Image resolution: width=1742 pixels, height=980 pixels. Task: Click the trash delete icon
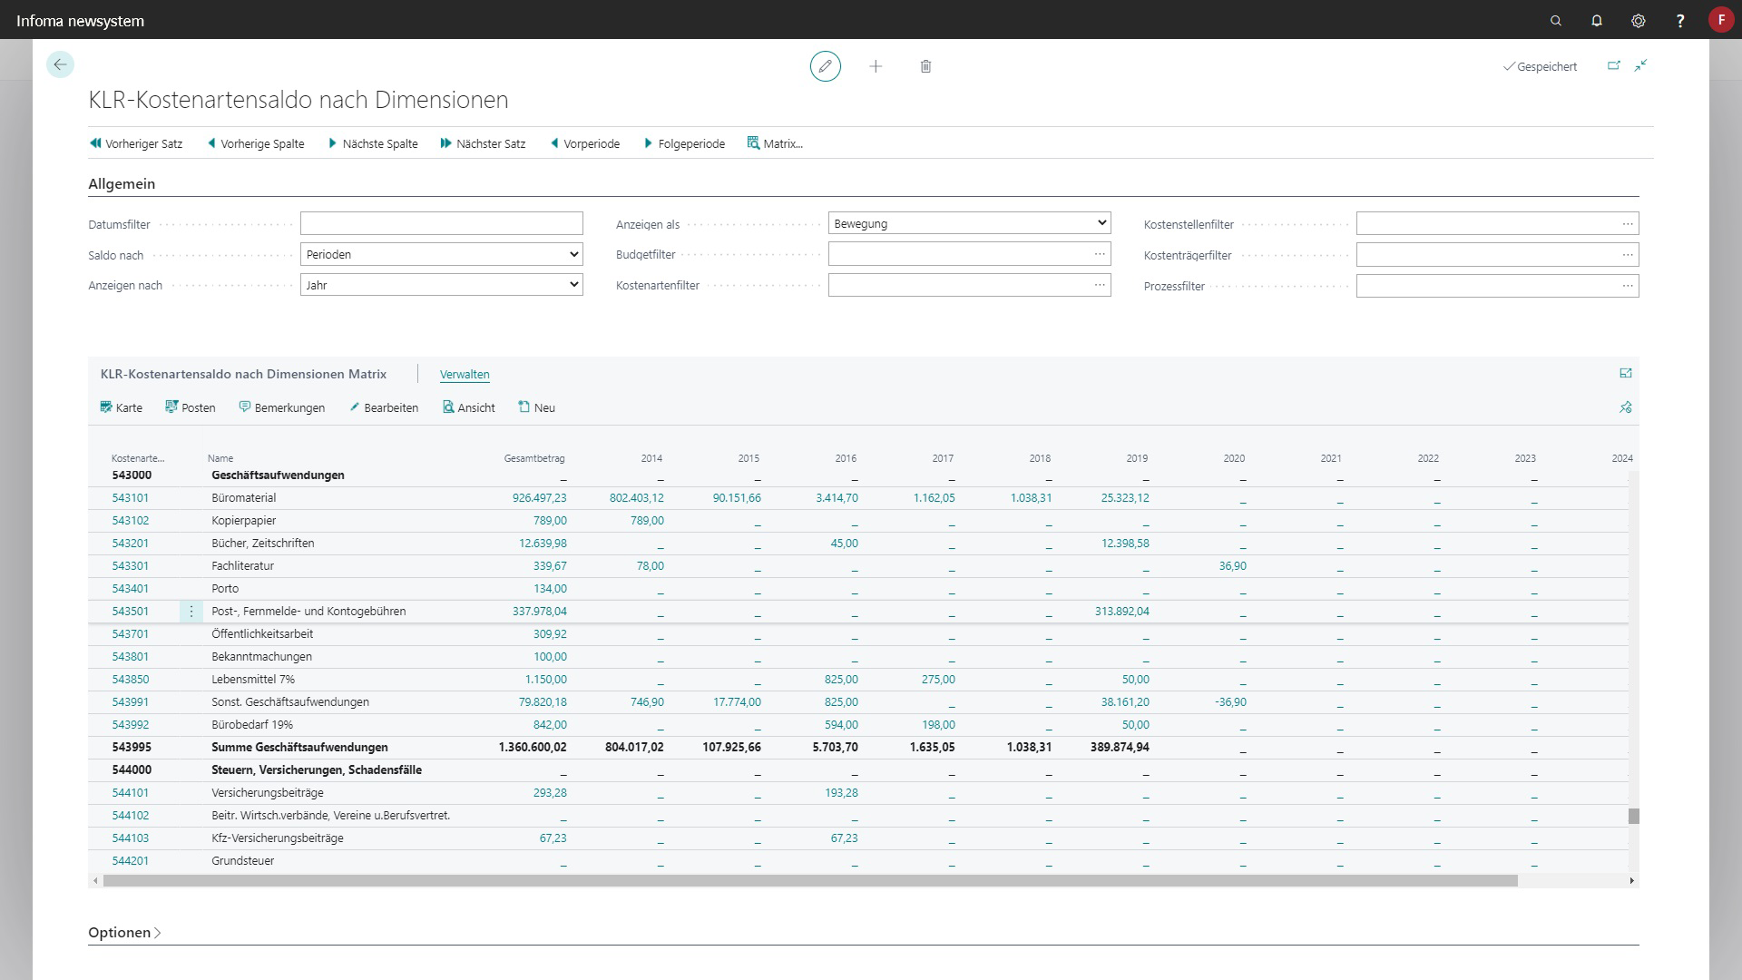coord(925,66)
